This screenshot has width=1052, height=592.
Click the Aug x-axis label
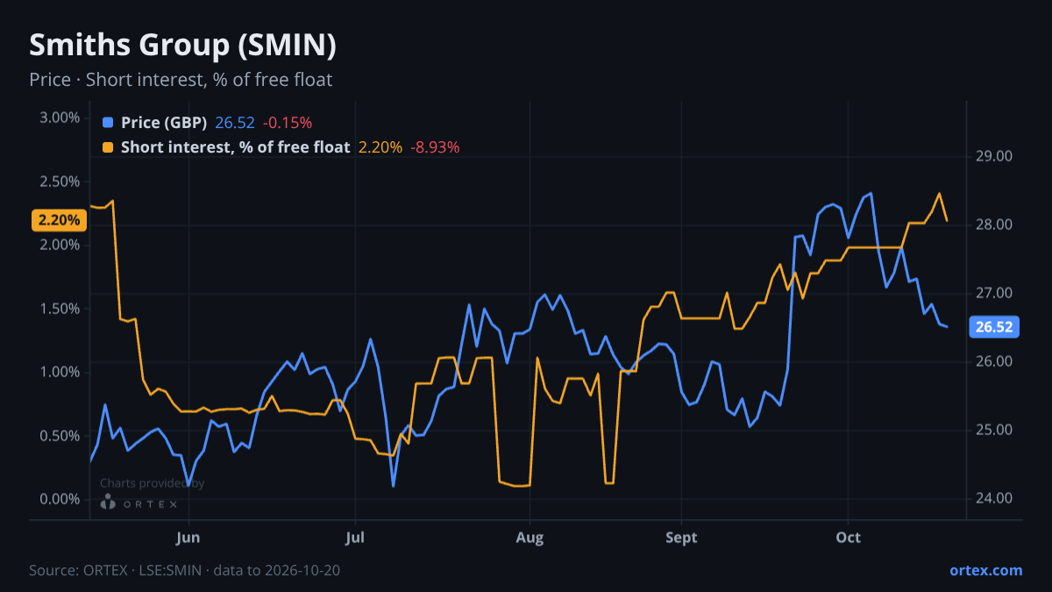pyautogui.click(x=530, y=537)
